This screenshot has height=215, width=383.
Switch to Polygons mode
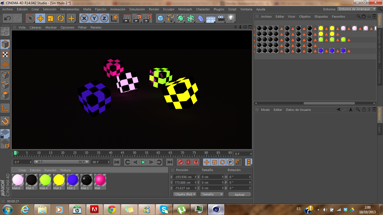click(x=5, y=95)
